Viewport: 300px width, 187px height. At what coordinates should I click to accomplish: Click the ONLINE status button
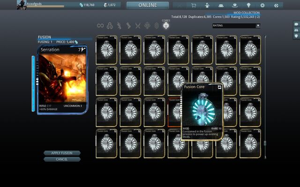(148, 5)
